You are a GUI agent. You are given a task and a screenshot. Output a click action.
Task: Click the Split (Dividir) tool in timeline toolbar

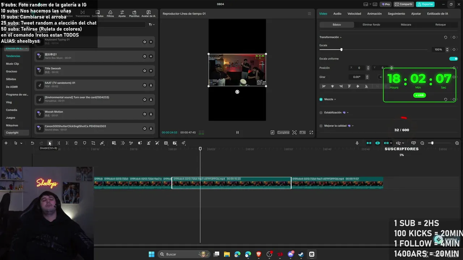click(x=50, y=143)
